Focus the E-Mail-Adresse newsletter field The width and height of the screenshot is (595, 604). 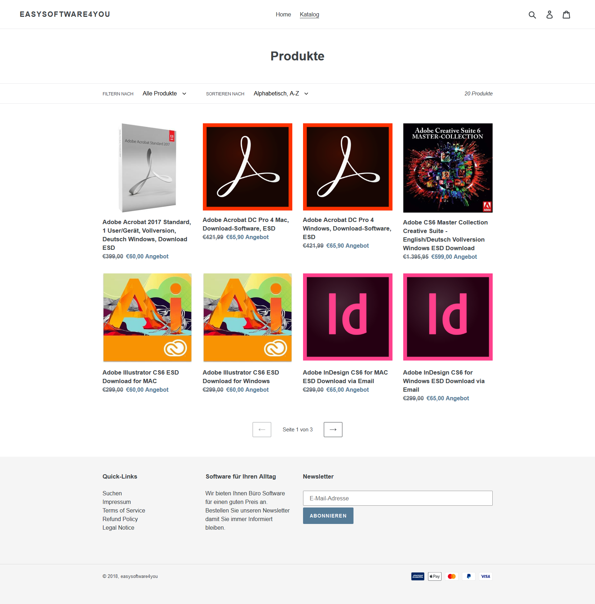coord(398,498)
